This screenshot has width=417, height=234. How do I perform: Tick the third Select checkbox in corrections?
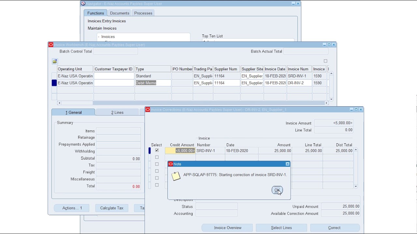[157, 164]
